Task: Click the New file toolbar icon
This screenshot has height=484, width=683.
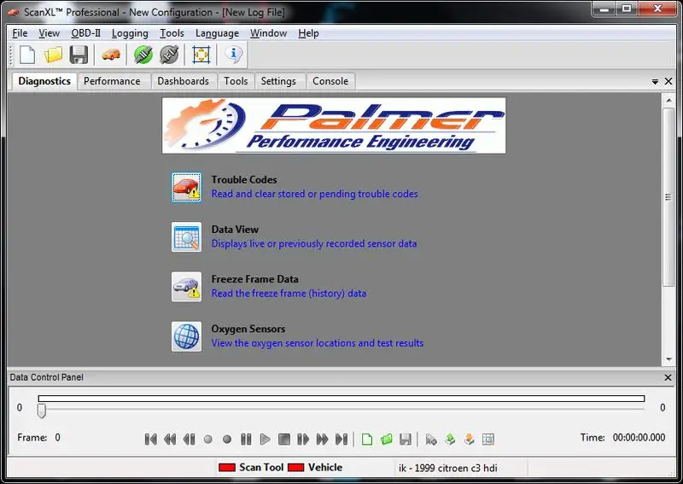Action: pos(27,55)
